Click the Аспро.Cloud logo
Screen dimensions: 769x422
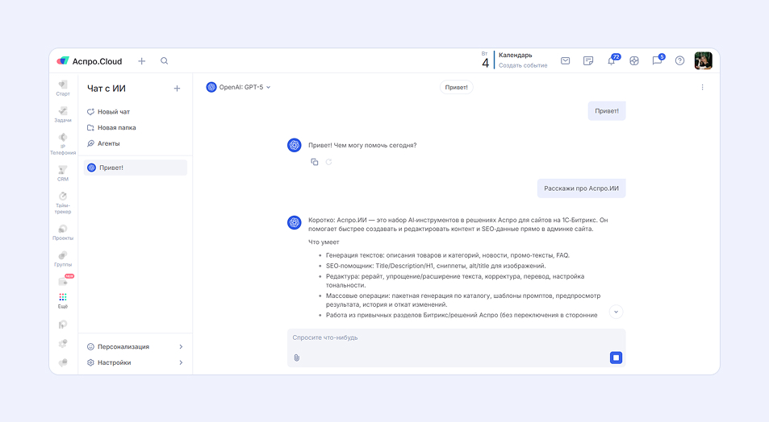click(x=90, y=61)
